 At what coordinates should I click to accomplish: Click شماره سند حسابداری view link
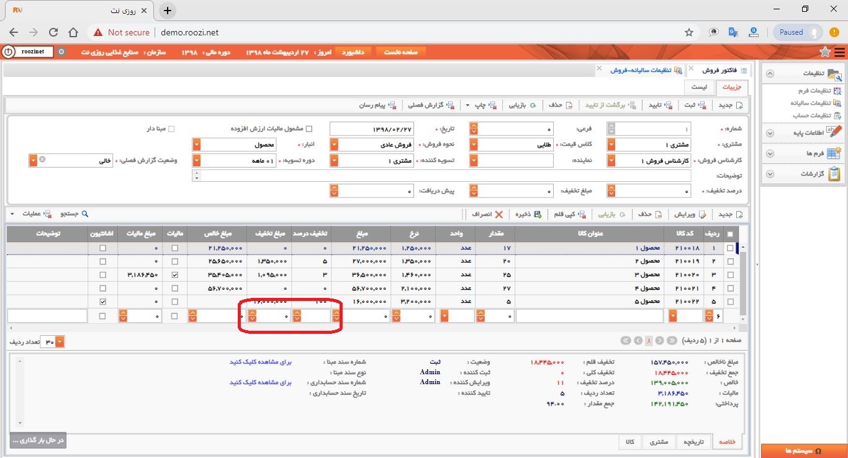tap(261, 382)
